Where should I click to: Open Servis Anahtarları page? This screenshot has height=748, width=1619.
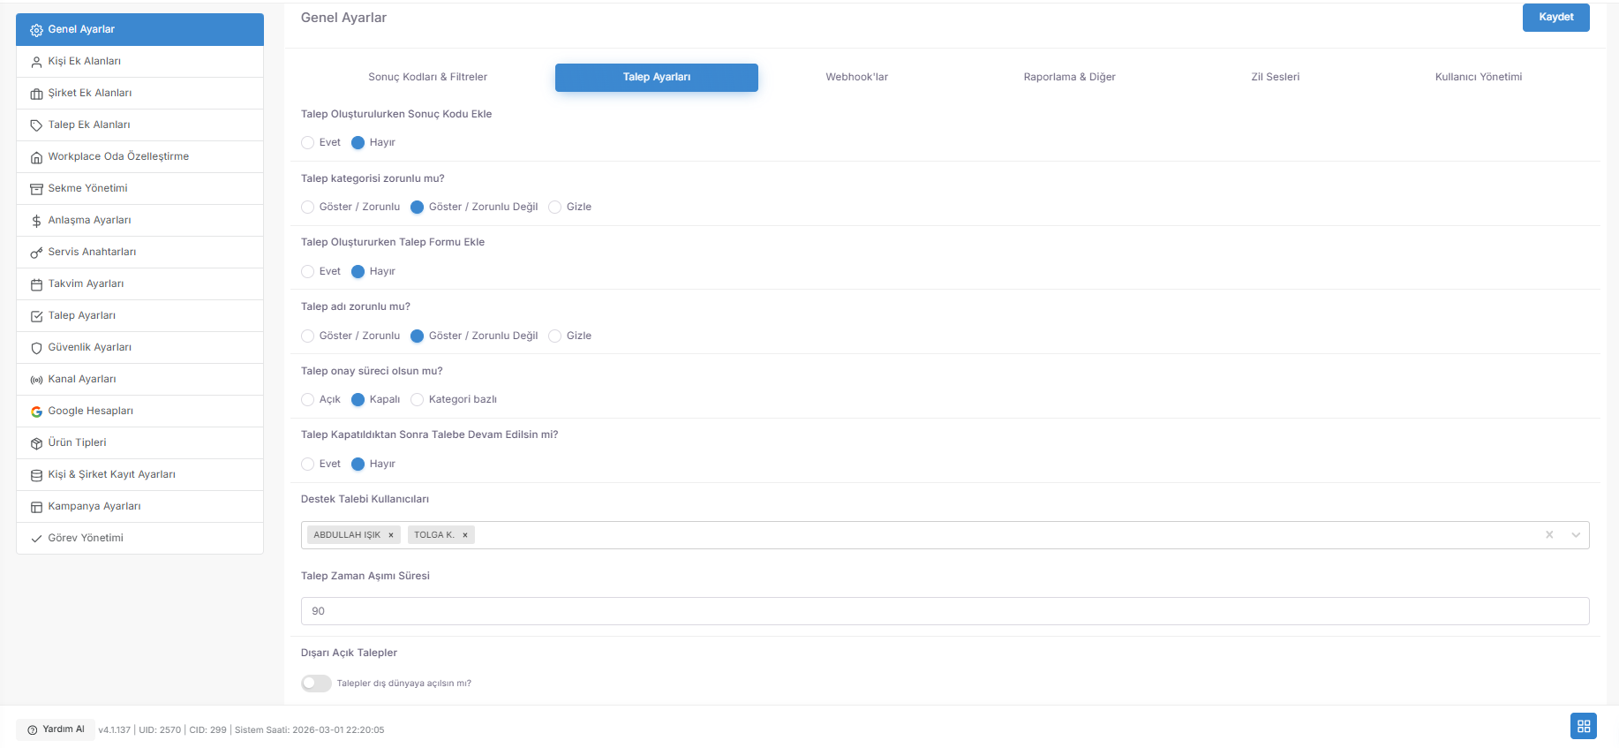click(139, 253)
